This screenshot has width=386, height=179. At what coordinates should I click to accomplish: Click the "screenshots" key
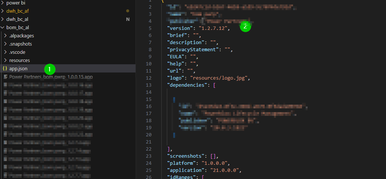click(x=186, y=156)
